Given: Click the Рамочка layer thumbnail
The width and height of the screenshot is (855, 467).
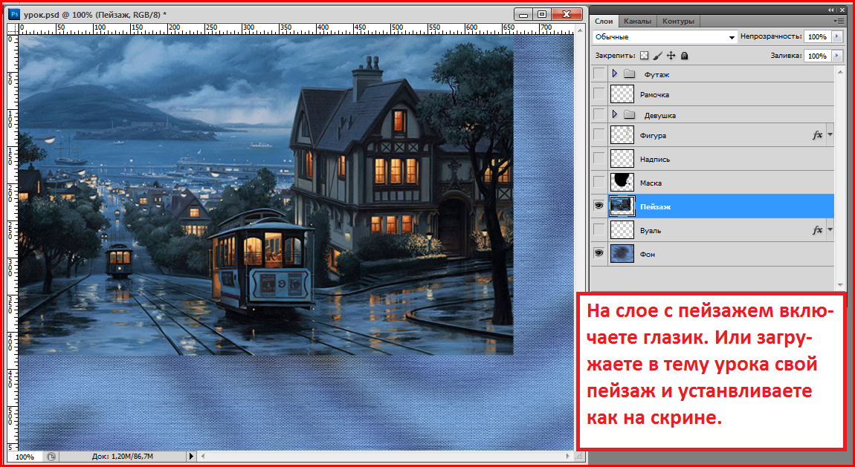Looking at the screenshot, I should click(622, 94).
